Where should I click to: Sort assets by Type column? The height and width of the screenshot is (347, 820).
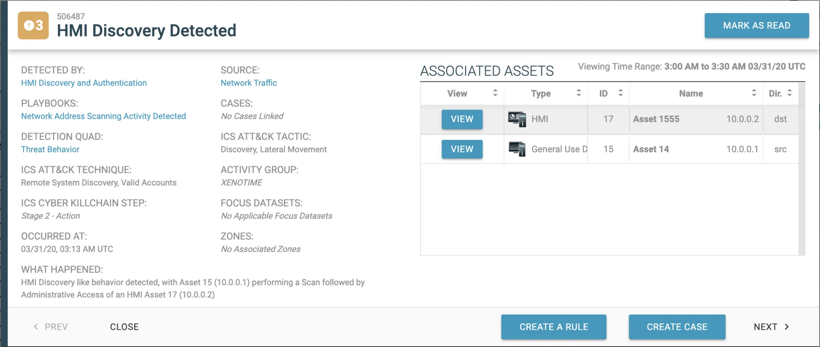click(579, 93)
